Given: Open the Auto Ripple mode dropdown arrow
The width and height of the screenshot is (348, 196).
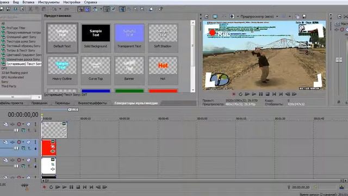Looking at the screenshot, I should [x=101, y=9].
